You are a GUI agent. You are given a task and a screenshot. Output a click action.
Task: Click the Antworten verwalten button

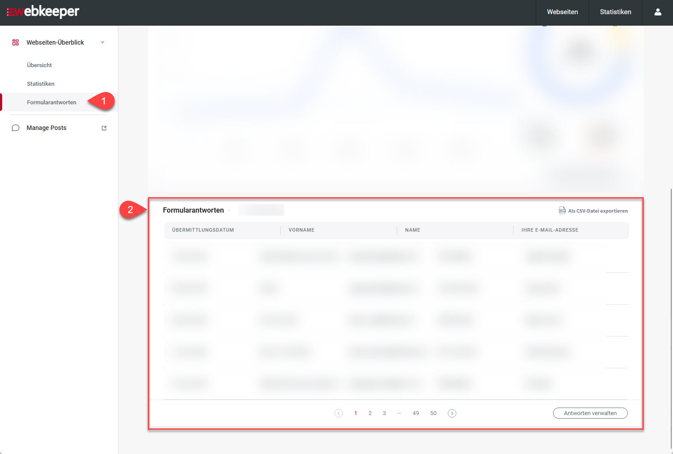590,413
